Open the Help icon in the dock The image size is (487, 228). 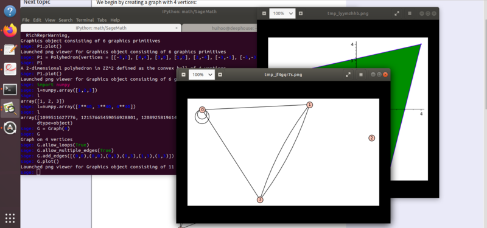tap(10, 11)
